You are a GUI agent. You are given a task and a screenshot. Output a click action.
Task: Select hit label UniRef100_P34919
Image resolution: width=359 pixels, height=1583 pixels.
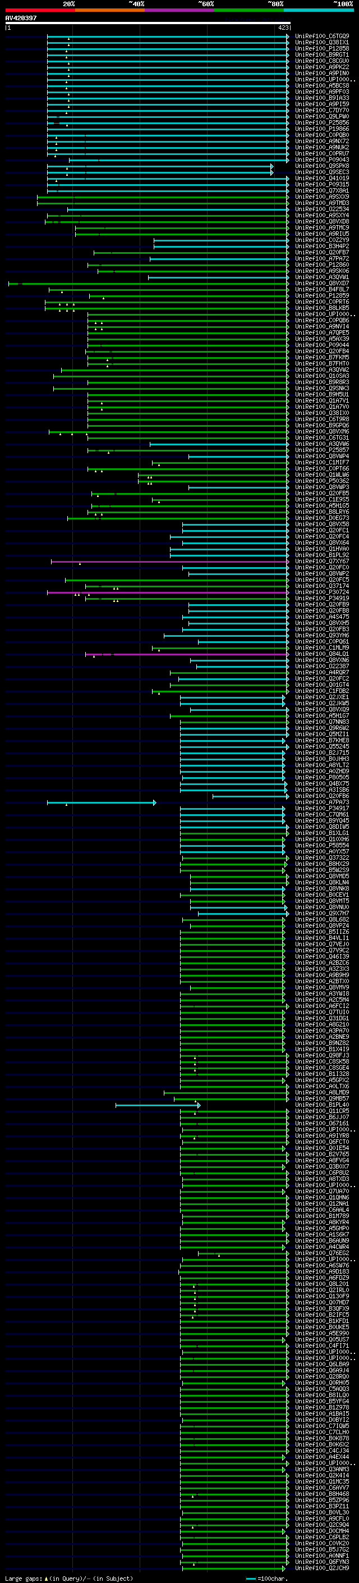click(x=322, y=599)
